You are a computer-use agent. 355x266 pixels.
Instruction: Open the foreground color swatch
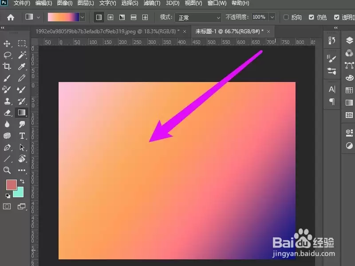[12, 185]
